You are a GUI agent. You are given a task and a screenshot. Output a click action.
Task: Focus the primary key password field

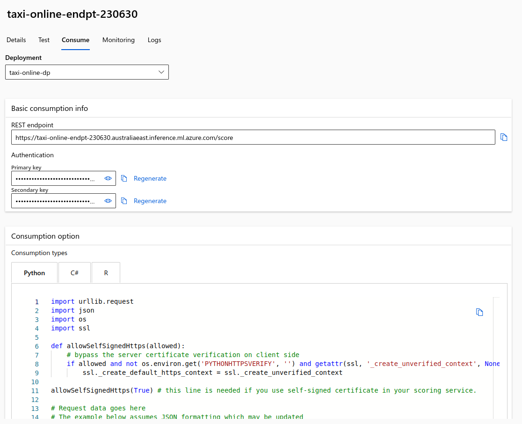pos(54,178)
